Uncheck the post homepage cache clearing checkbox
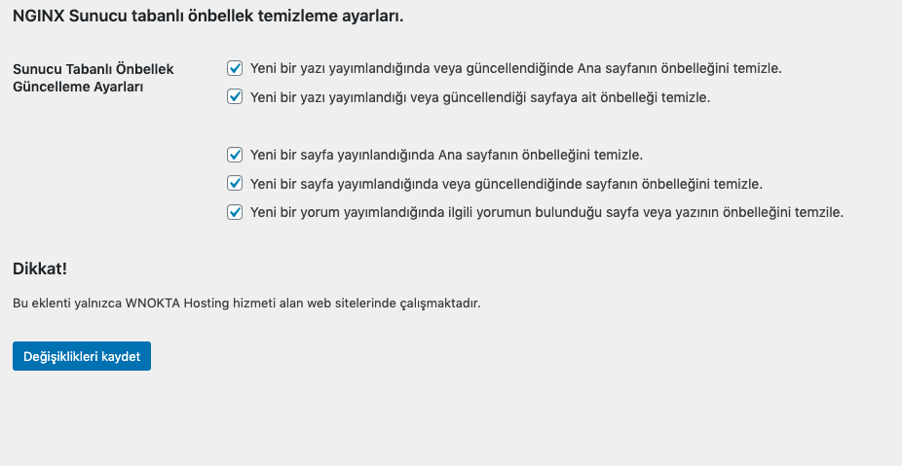This screenshot has width=902, height=466. coord(235,68)
